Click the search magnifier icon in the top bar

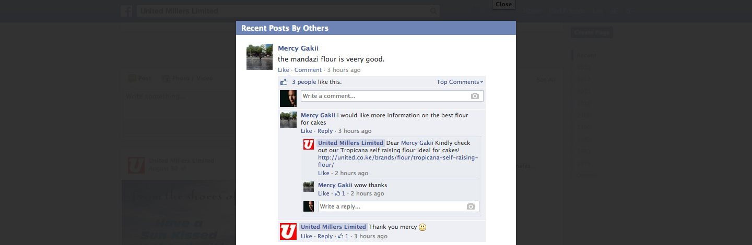[x=433, y=11]
